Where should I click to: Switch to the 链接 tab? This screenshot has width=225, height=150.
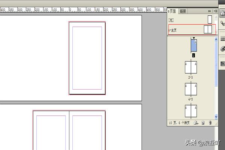tap(183, 11)
